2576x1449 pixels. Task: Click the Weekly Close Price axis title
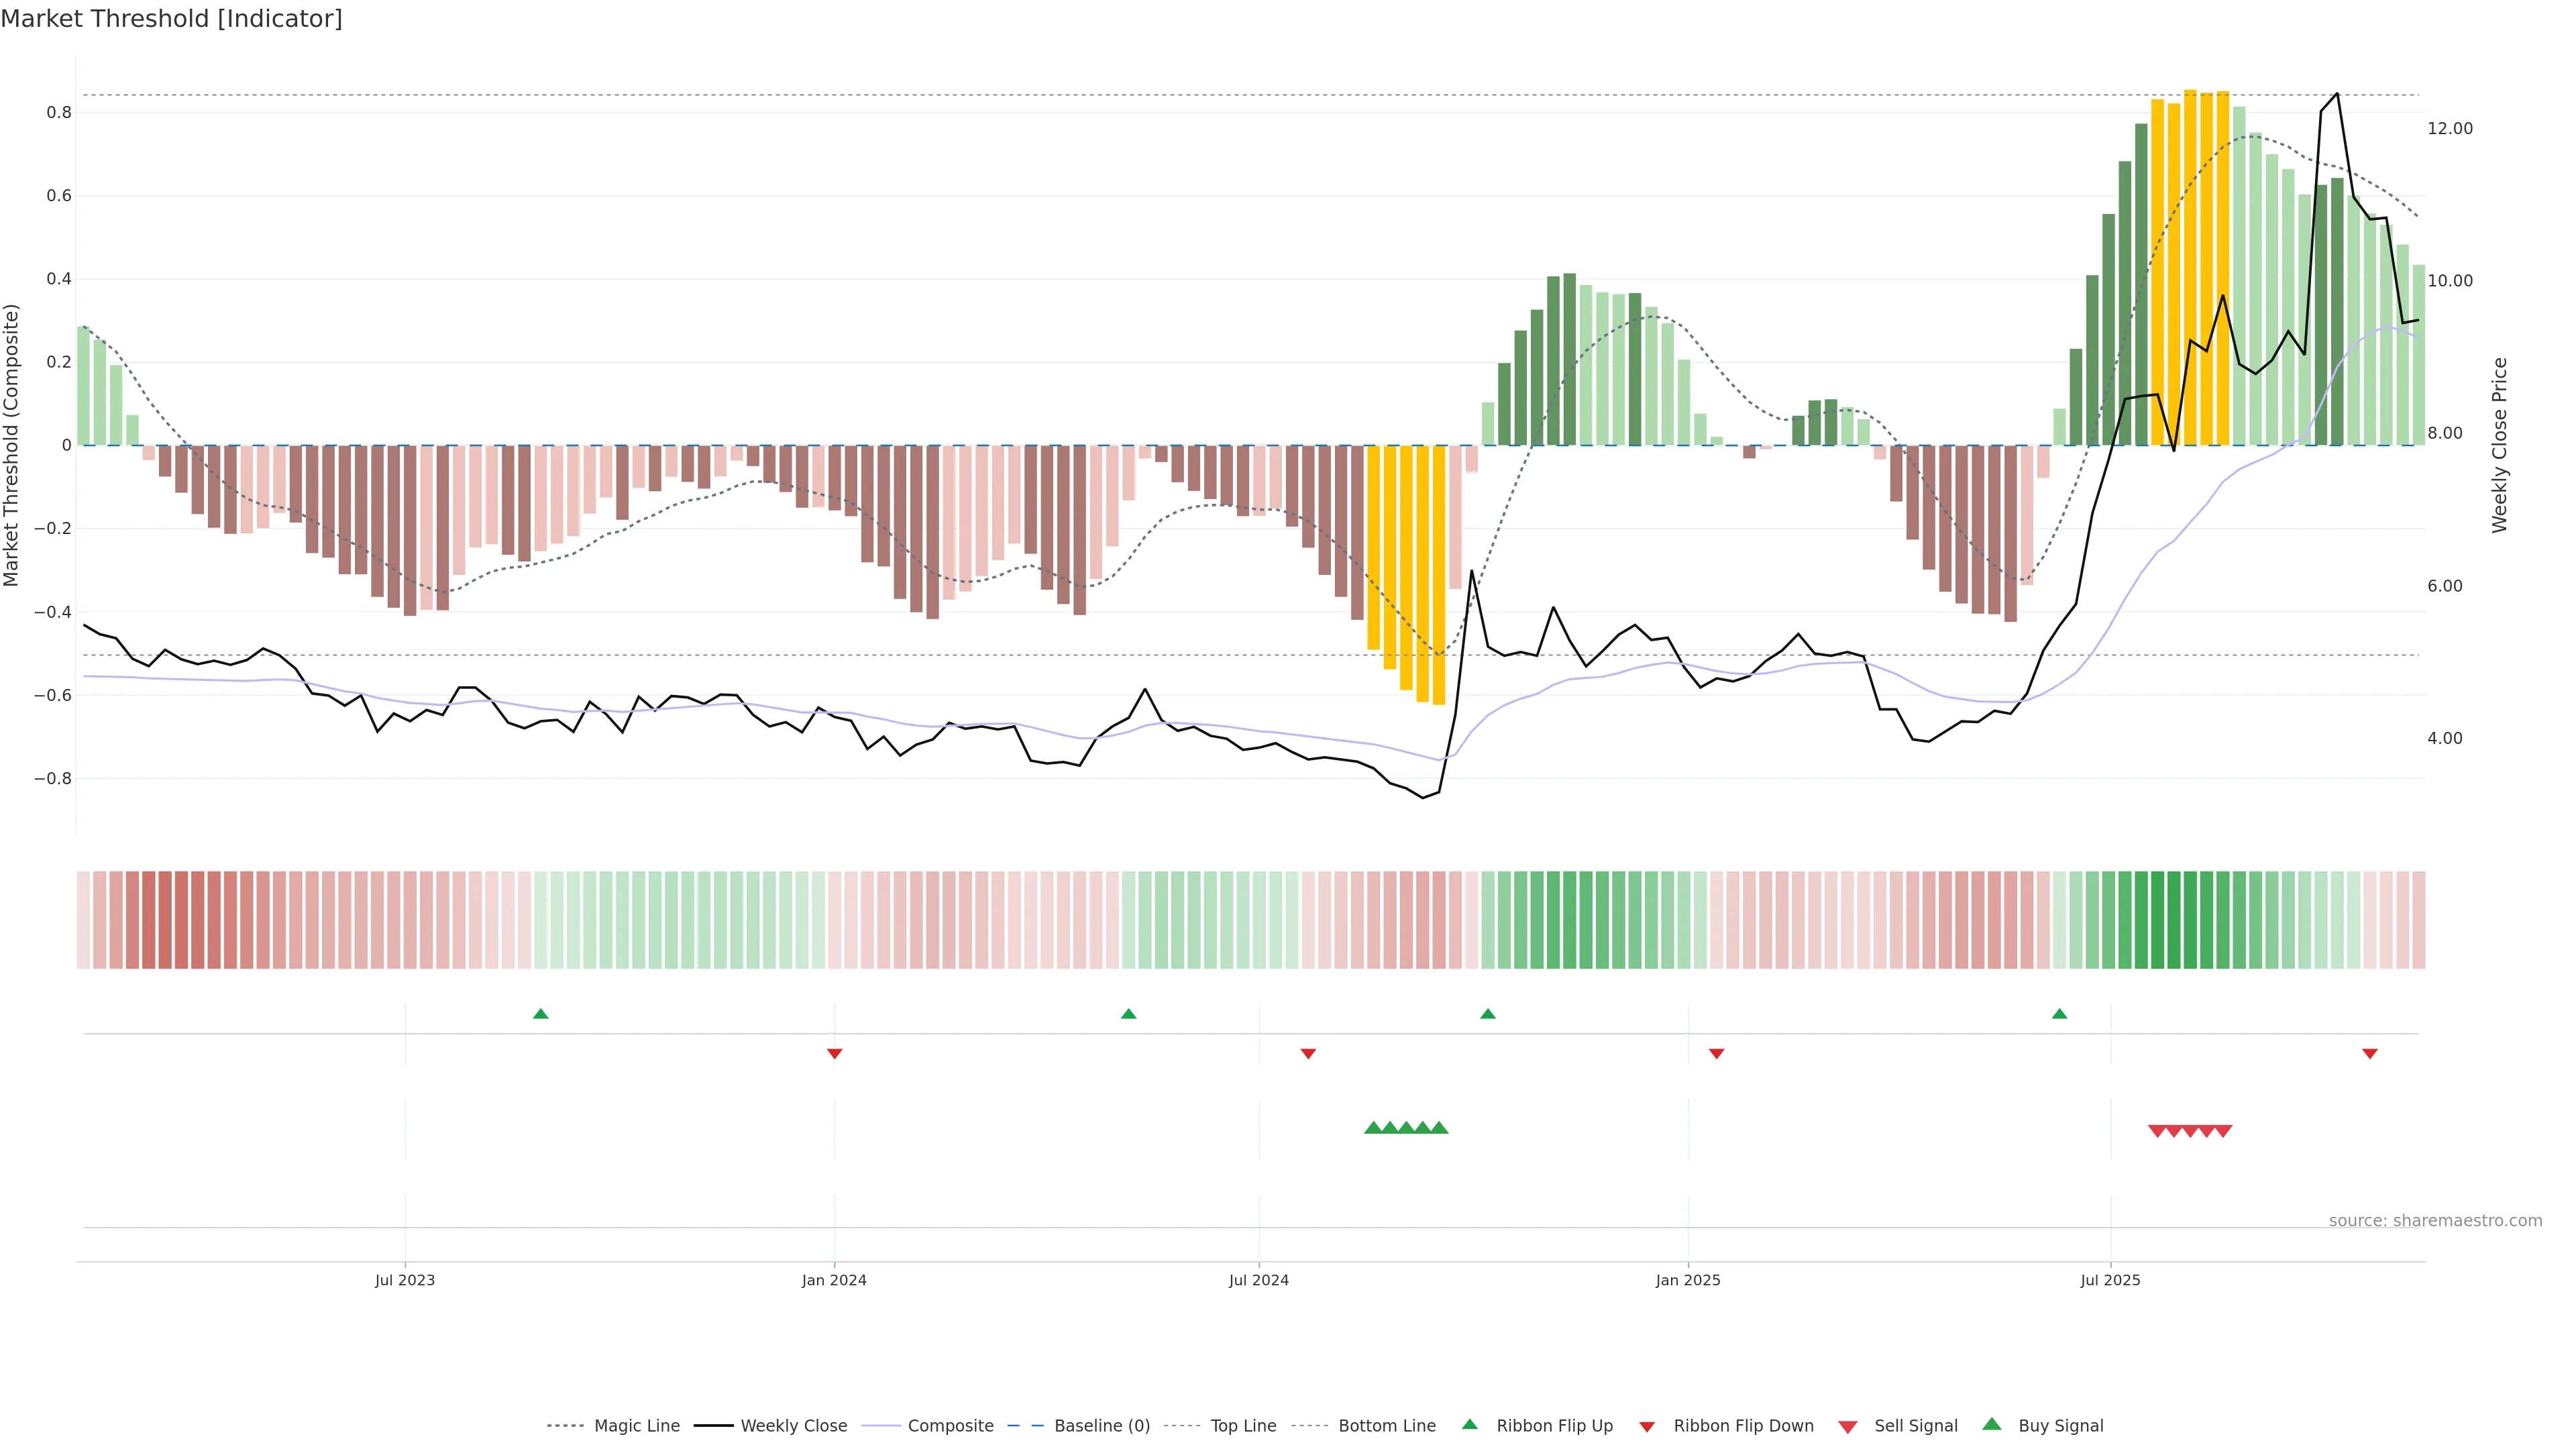(x=2499, y=445)
